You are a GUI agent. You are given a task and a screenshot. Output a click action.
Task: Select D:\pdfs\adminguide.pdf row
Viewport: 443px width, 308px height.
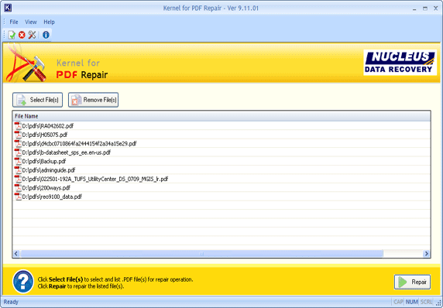coord(221,169)
